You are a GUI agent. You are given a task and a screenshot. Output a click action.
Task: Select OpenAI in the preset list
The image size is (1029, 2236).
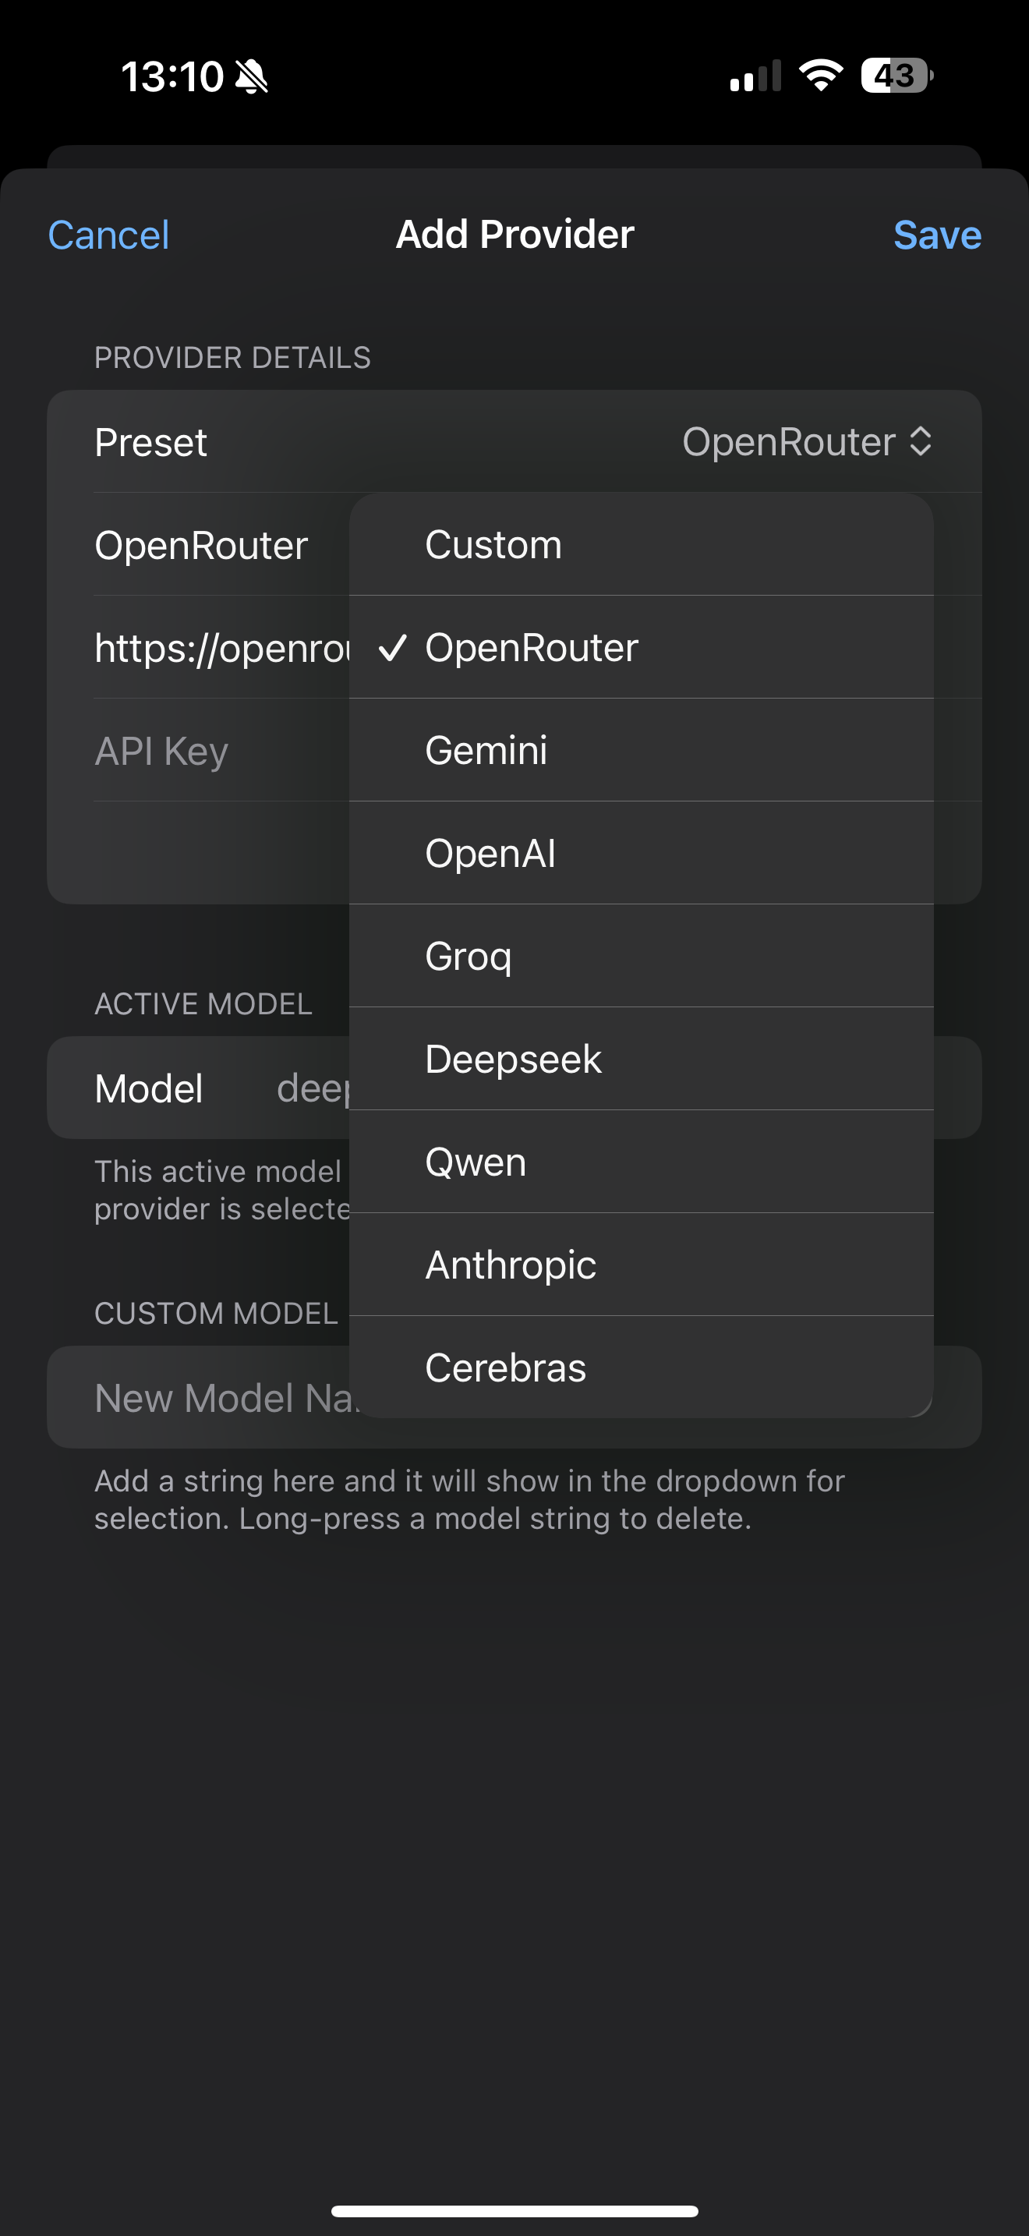point(641,853)
